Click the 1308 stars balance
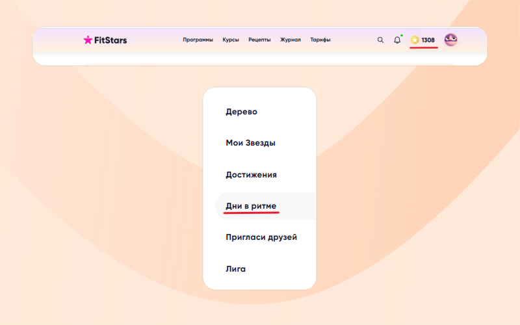Image resolution: width=520 pixels, height=325 pixels. (428, 40)
